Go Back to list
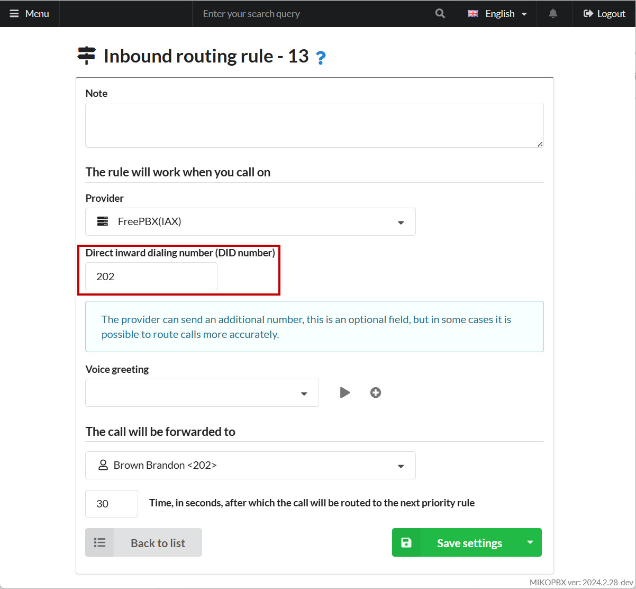Screen dimensions: 636x589 pyautogui.click(x=158, y=542)
